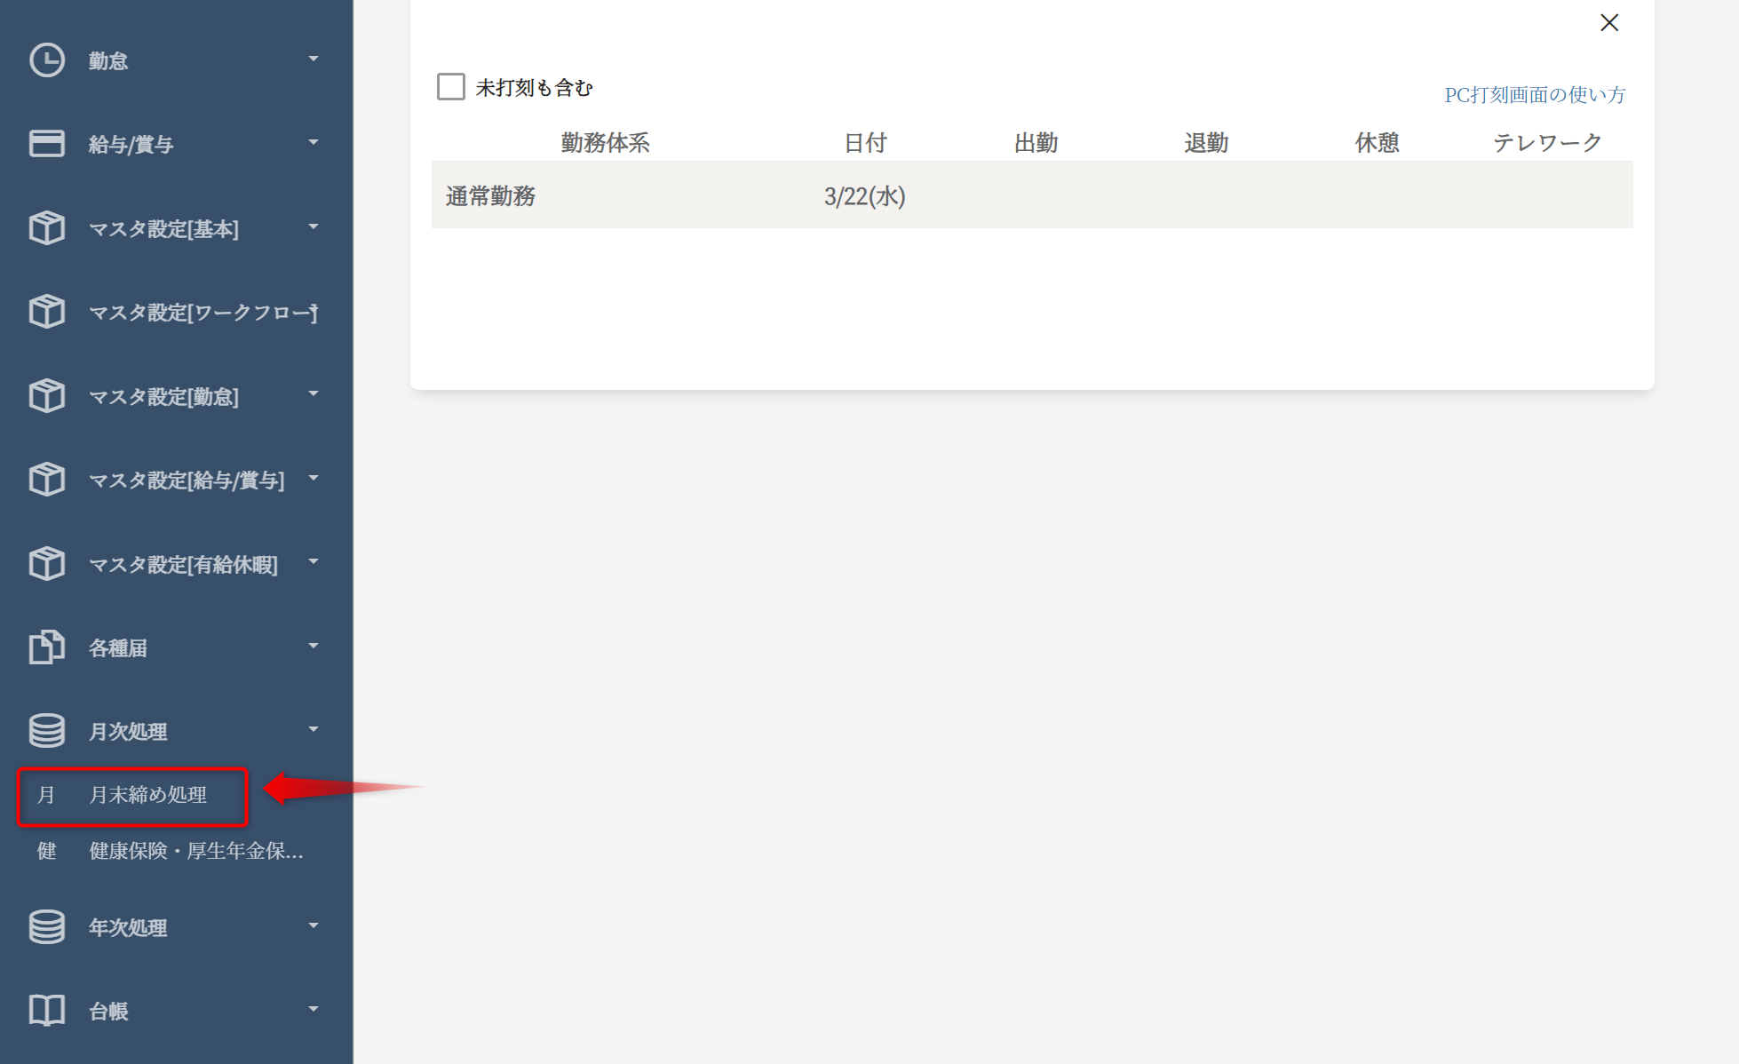
Task: Click the book icon beside 台帳
Action: (46, 1011)
